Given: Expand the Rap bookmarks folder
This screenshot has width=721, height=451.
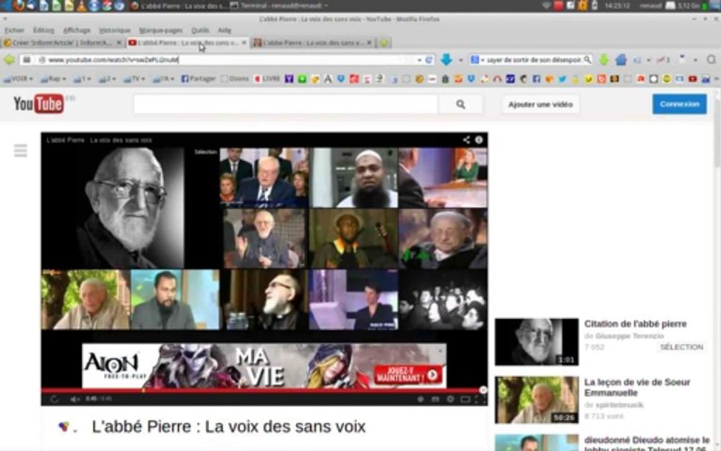Looking at the screenshot, I should click(54, 79).
